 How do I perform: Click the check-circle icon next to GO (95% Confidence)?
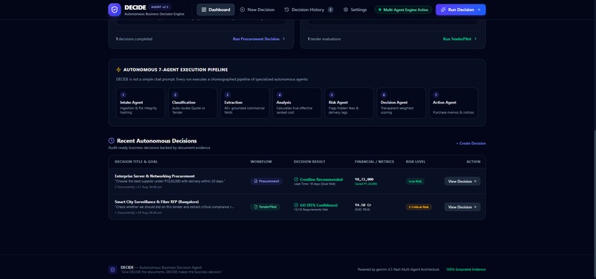coord(296,205)
